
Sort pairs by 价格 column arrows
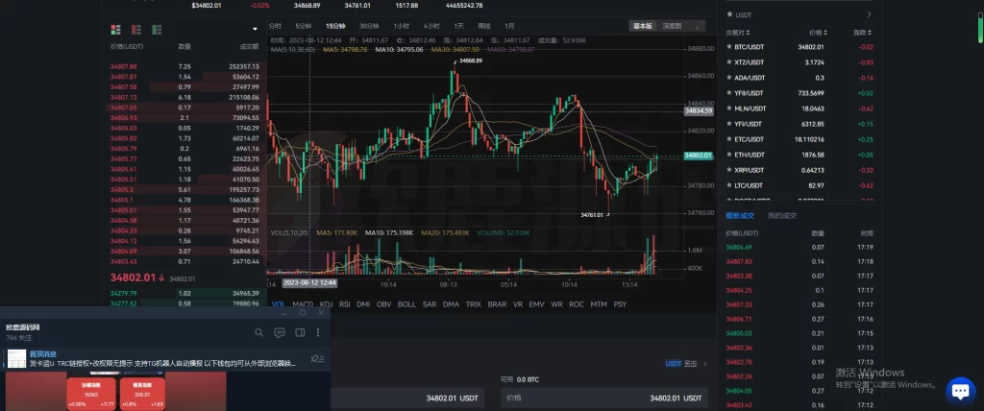pos(825,33)
